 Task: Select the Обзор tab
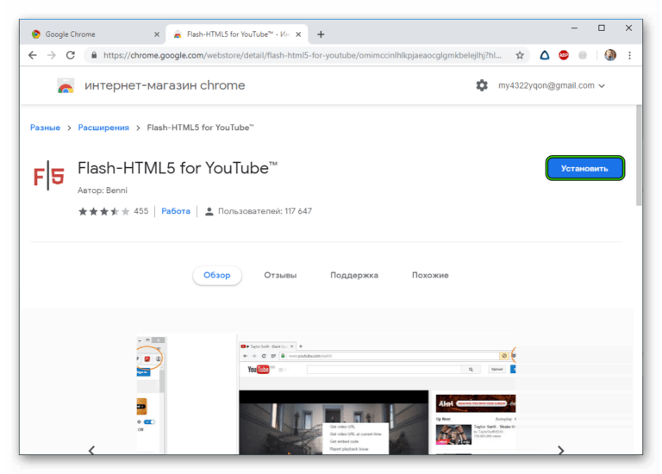[x=217, y=275]
